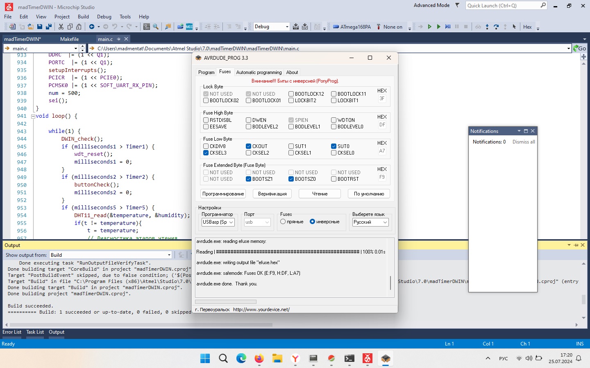
Task: Open the terminal icon in the taskbar
Action: [349, 359]
